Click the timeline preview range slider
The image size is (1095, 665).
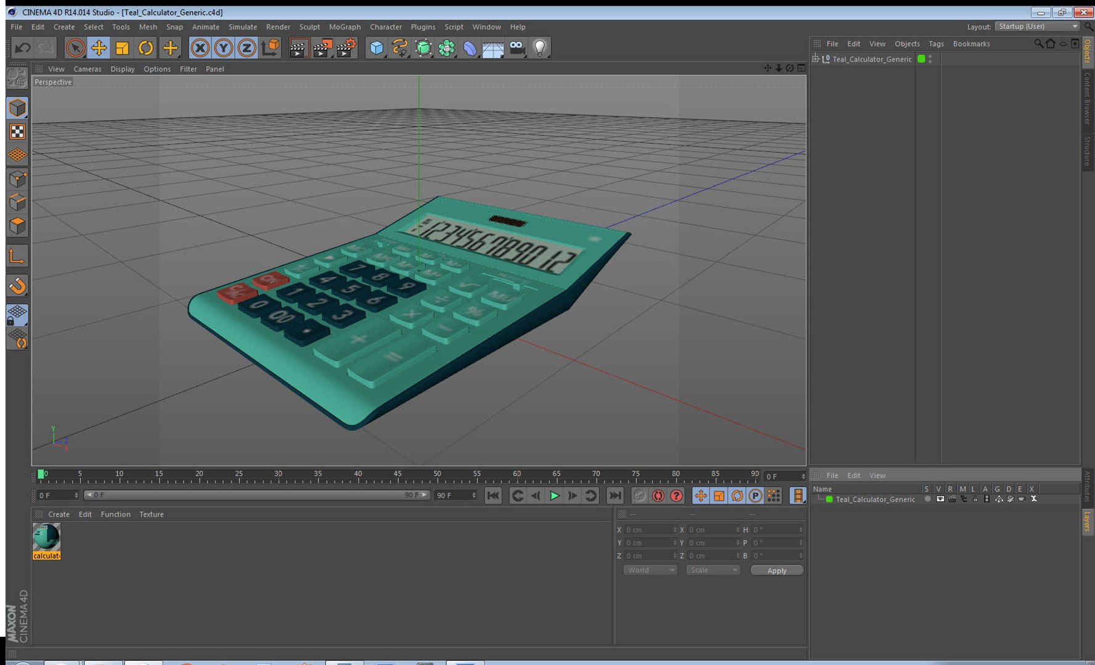[256, 495]
